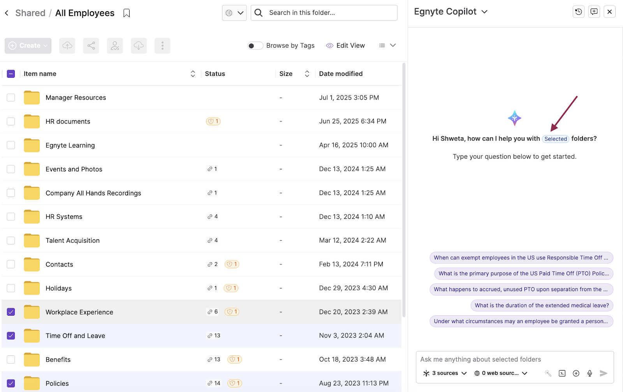Open the conversation history icon in Copilot
The height and width of the screenshot is (392, 623).
click(578, 12)
